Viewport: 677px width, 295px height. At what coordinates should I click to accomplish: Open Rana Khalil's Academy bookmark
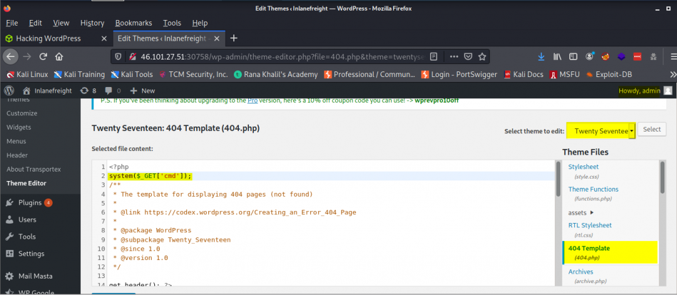click(275, 75)
